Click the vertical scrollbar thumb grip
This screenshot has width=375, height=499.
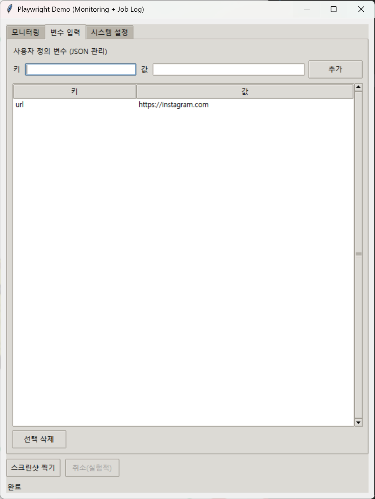pos(358,254)
